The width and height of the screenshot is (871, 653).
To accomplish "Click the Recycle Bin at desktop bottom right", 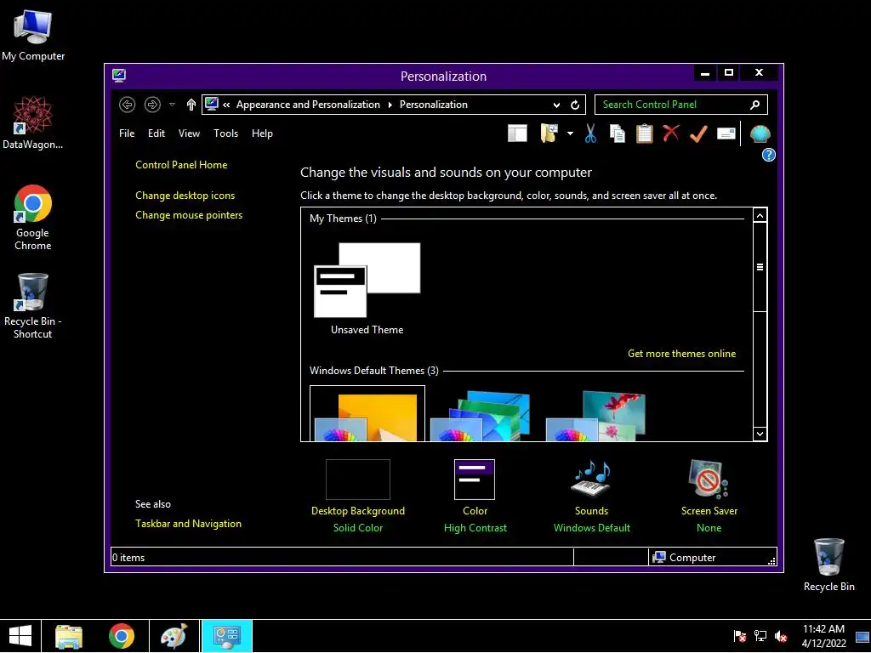I will [828, 565].
